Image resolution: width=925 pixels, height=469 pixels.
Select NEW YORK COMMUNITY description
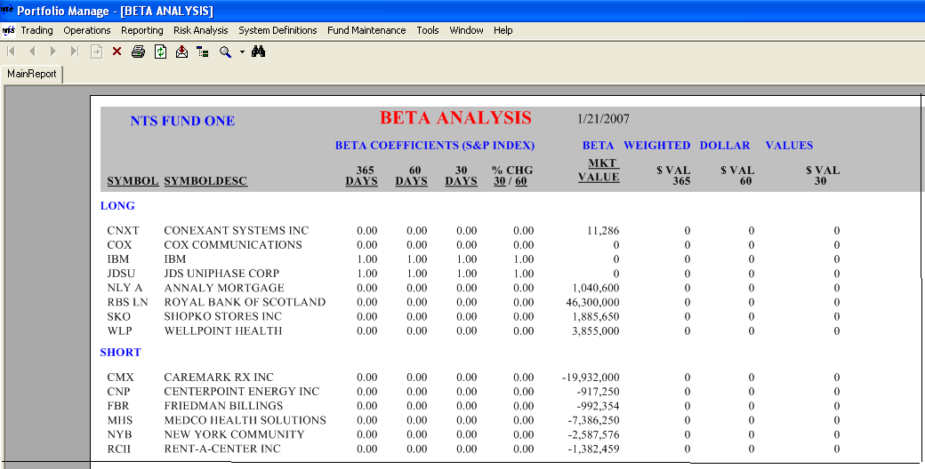click(x=234, y=434)
